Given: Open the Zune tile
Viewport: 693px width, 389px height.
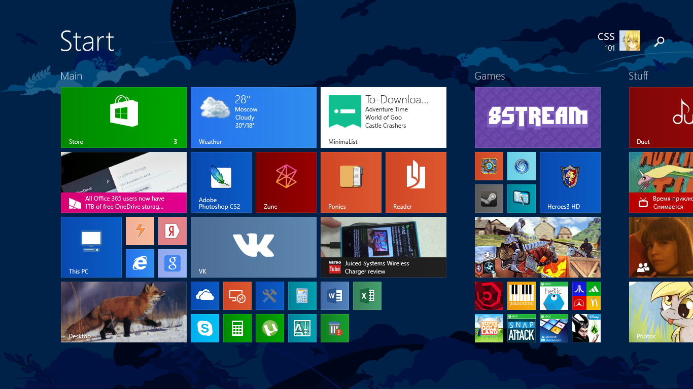Looking at the screenshot, I should [x=286, y=182].
